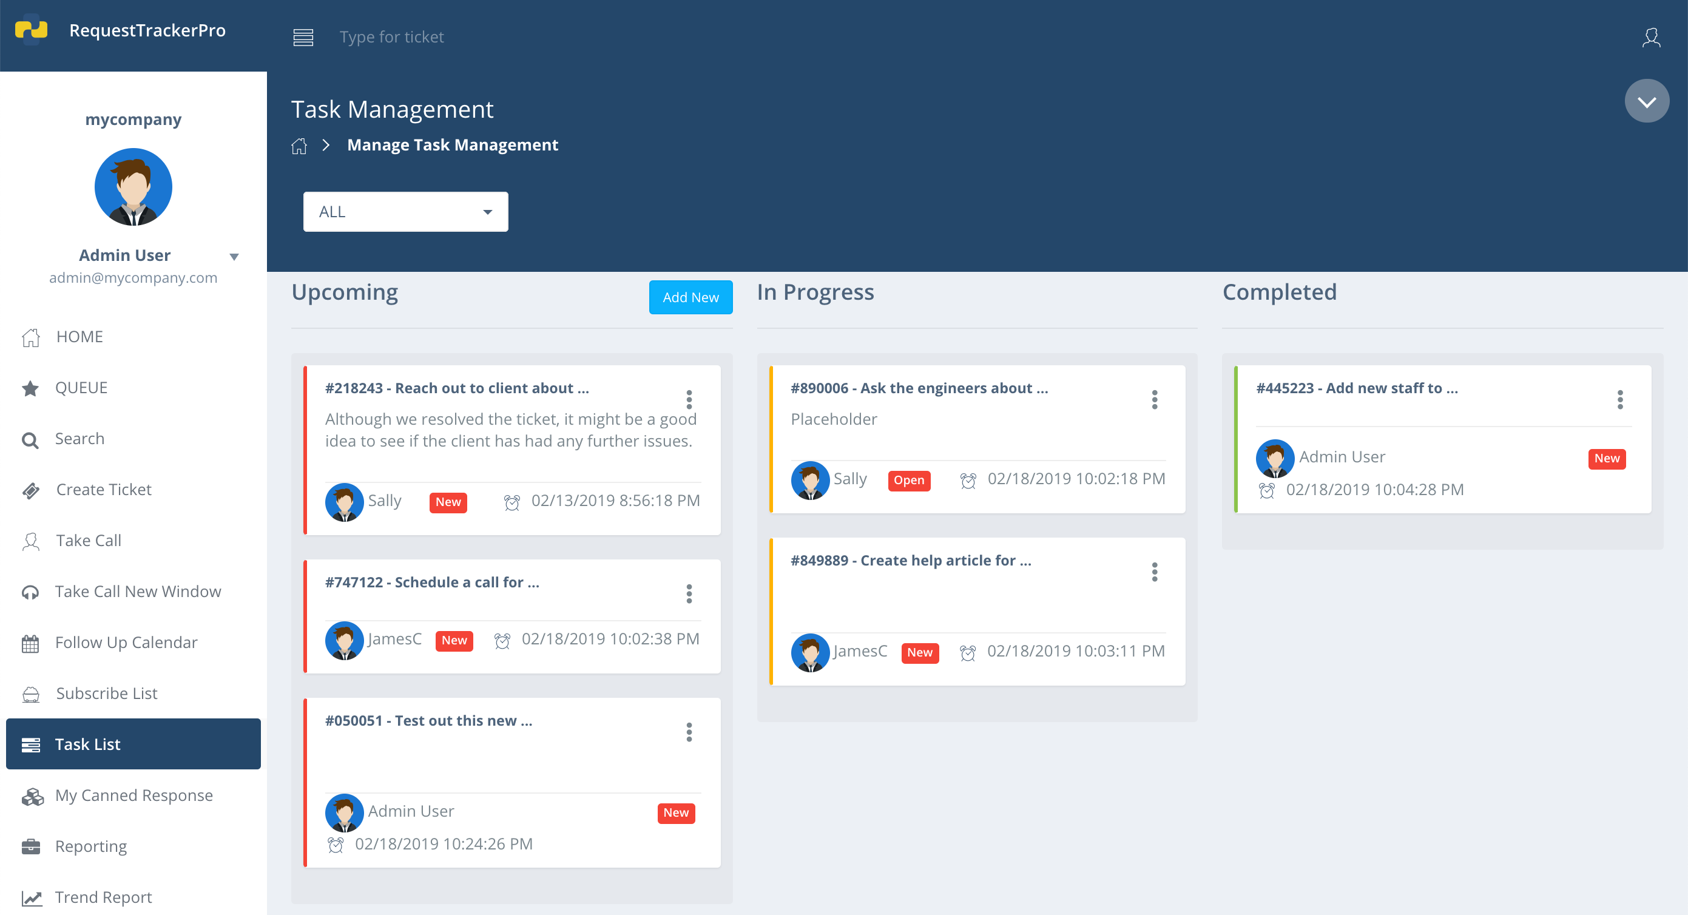Click 02/18/2019 10:03:11 PM timestamp

(x=1076, y=652)
